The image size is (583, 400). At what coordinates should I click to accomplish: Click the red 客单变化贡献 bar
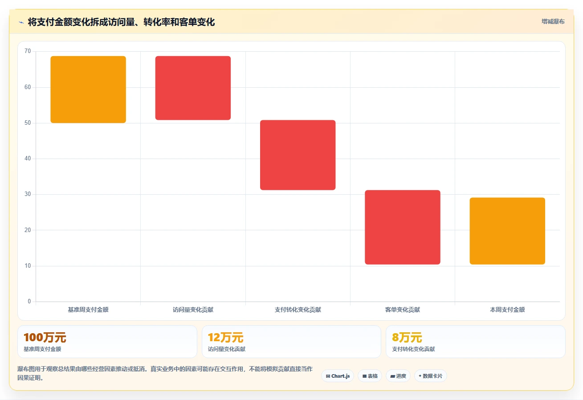click(403, 227)
